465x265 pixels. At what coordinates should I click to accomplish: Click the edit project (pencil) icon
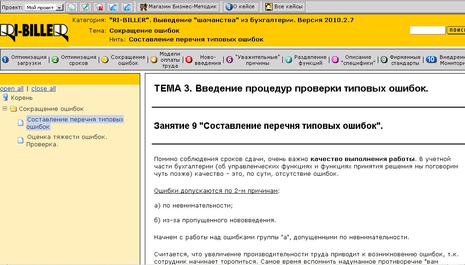point(85,7)
